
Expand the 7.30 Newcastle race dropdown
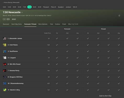[x=22, y=13]
